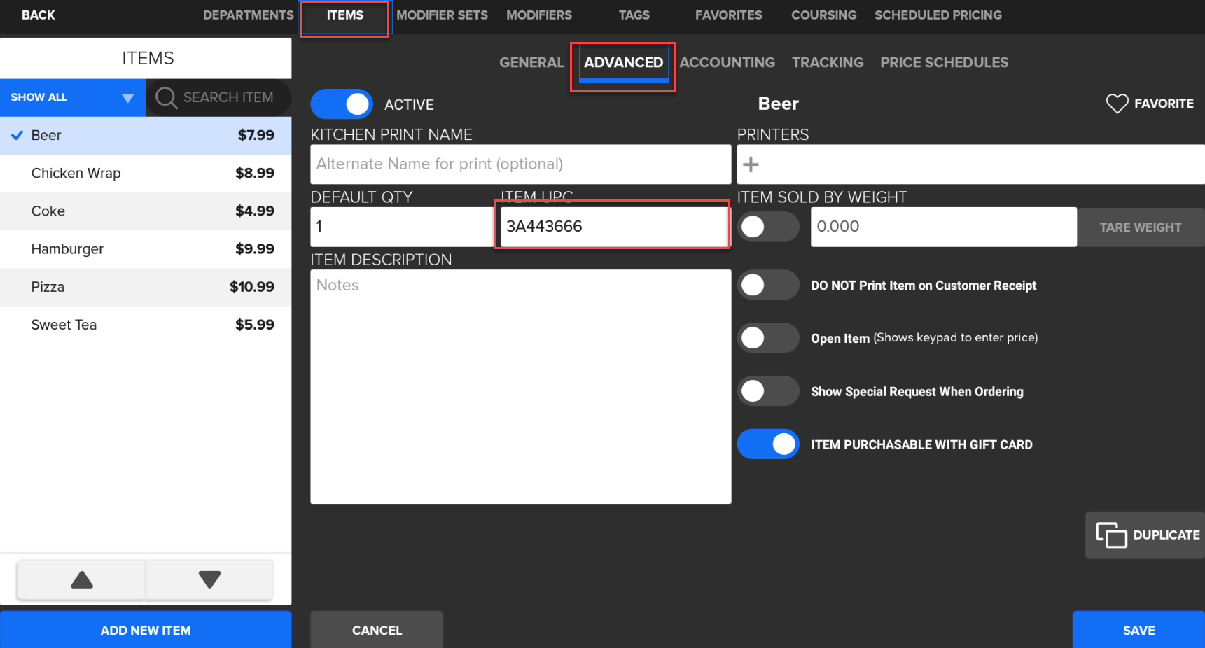Click the Item UPC input field
Screen dimensions: 1205x648
(613, 227)
